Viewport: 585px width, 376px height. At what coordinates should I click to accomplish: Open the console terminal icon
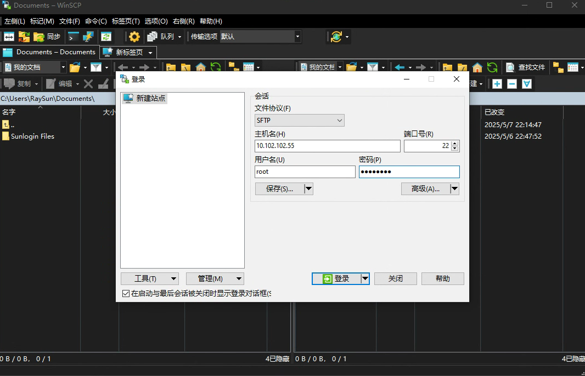[x=73, y=37]
